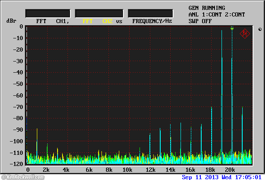Click the yellow cursor marker atop the graph
The height and width of the screenshot is (180, 265).
pyautogui.click(x=232, y=28)
